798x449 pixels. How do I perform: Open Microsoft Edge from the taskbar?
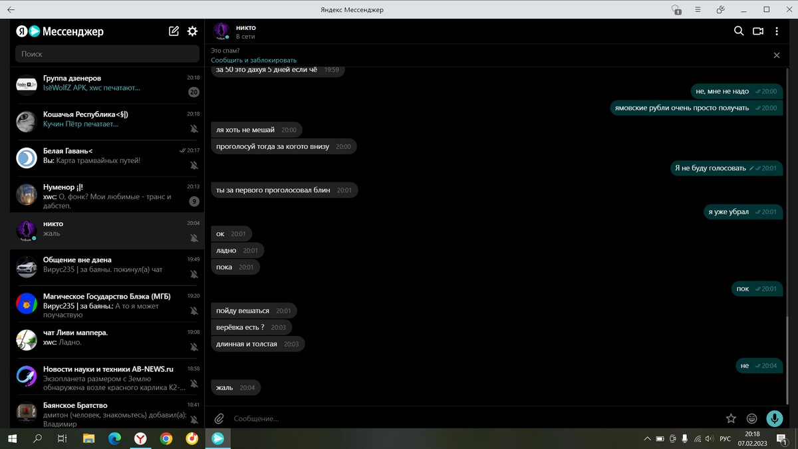coord(114,439)
